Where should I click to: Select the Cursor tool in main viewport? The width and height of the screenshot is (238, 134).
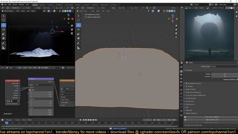[78, 20]
